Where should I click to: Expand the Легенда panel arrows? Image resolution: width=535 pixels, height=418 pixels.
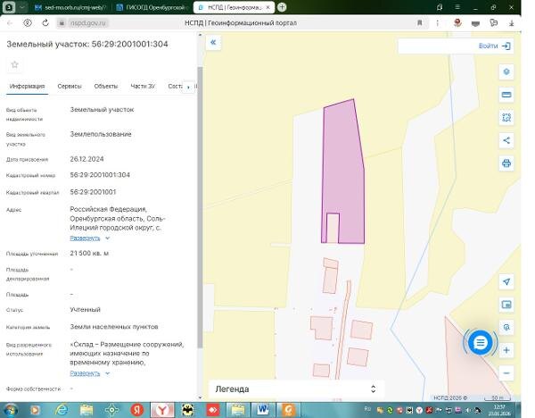click(374, 389)
